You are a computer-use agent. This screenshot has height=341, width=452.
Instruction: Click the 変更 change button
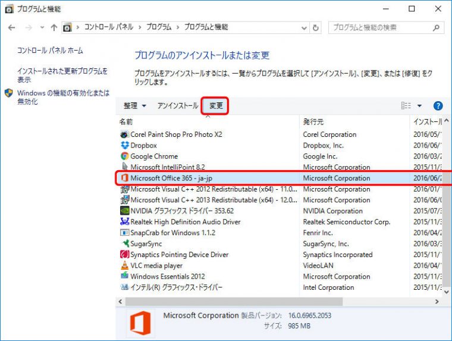pyautogui.click(x=216, y=106)
